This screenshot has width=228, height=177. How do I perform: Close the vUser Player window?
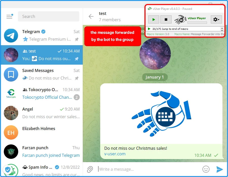221,9
